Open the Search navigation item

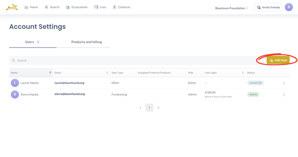pyautogui.click(x=52, y=7)
